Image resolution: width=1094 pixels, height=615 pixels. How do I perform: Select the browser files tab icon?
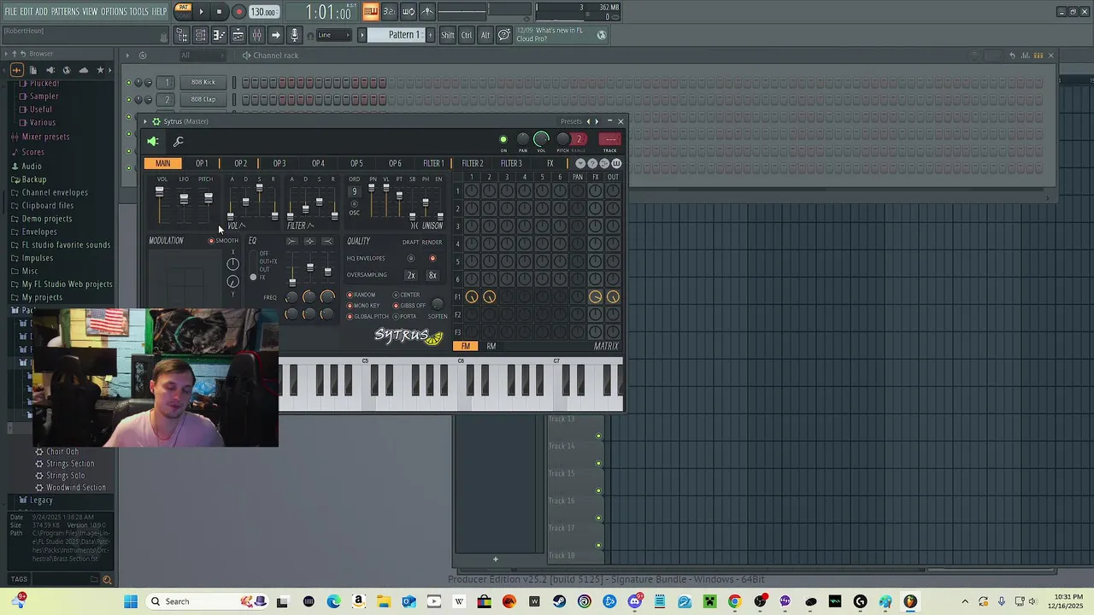[33, 70]
